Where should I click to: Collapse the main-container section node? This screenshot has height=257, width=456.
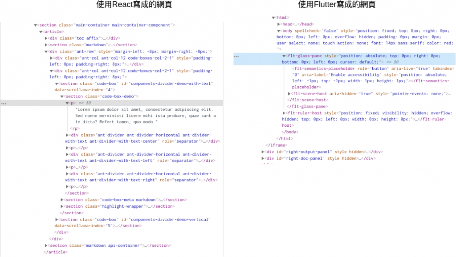tap(35, 25)
